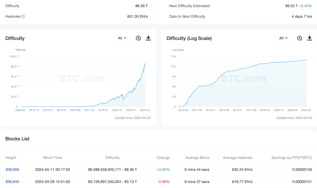The width and height of the screenshot is (317, 188).
Task: Download the Difficulty (Log Scale) chart
Action: pyautogui.click(x=310, y=38)
